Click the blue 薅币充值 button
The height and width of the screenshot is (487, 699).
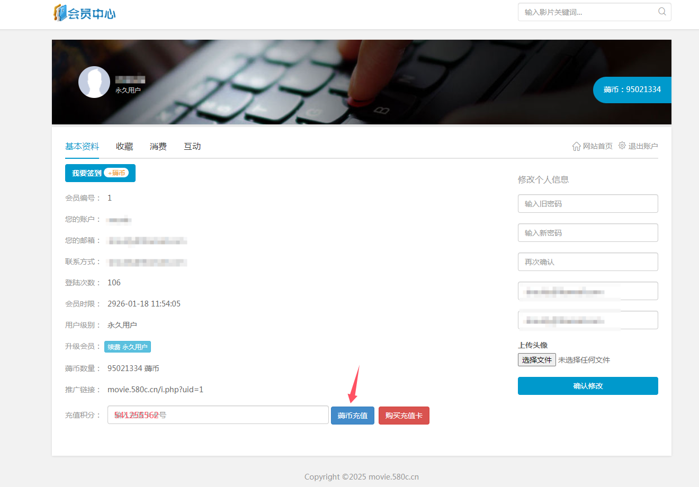click(353, 416)
